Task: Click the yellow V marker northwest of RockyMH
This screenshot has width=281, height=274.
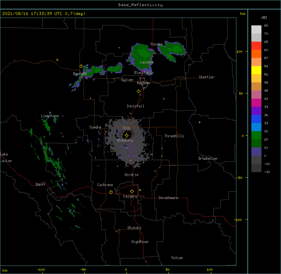Action: (x=57, y=60)
